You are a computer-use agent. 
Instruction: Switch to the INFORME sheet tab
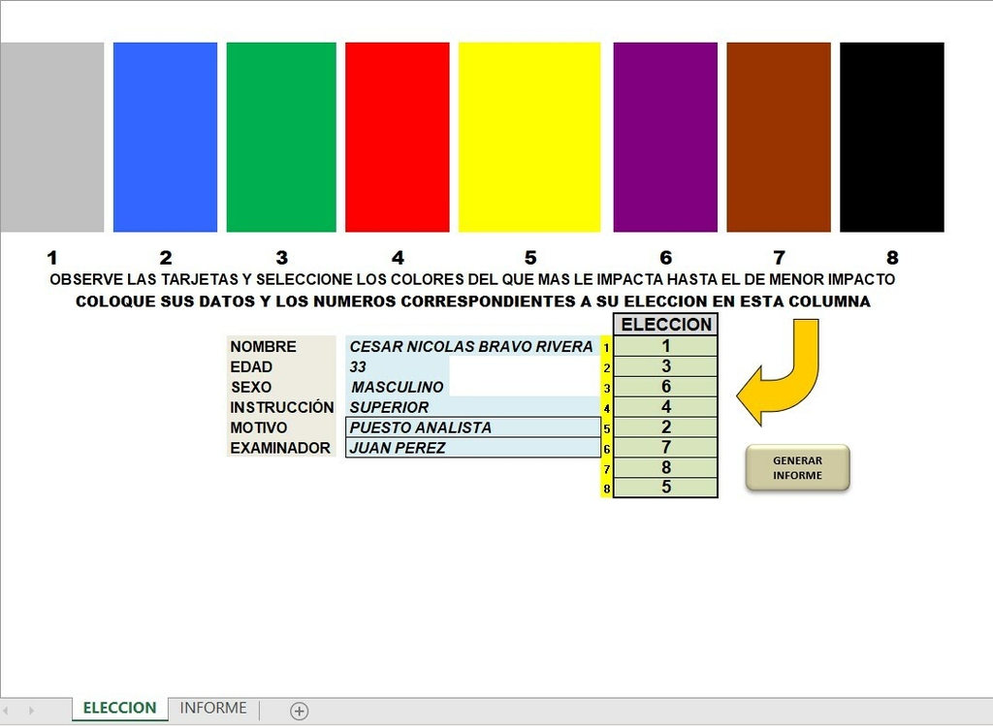(x=212, y=708)
